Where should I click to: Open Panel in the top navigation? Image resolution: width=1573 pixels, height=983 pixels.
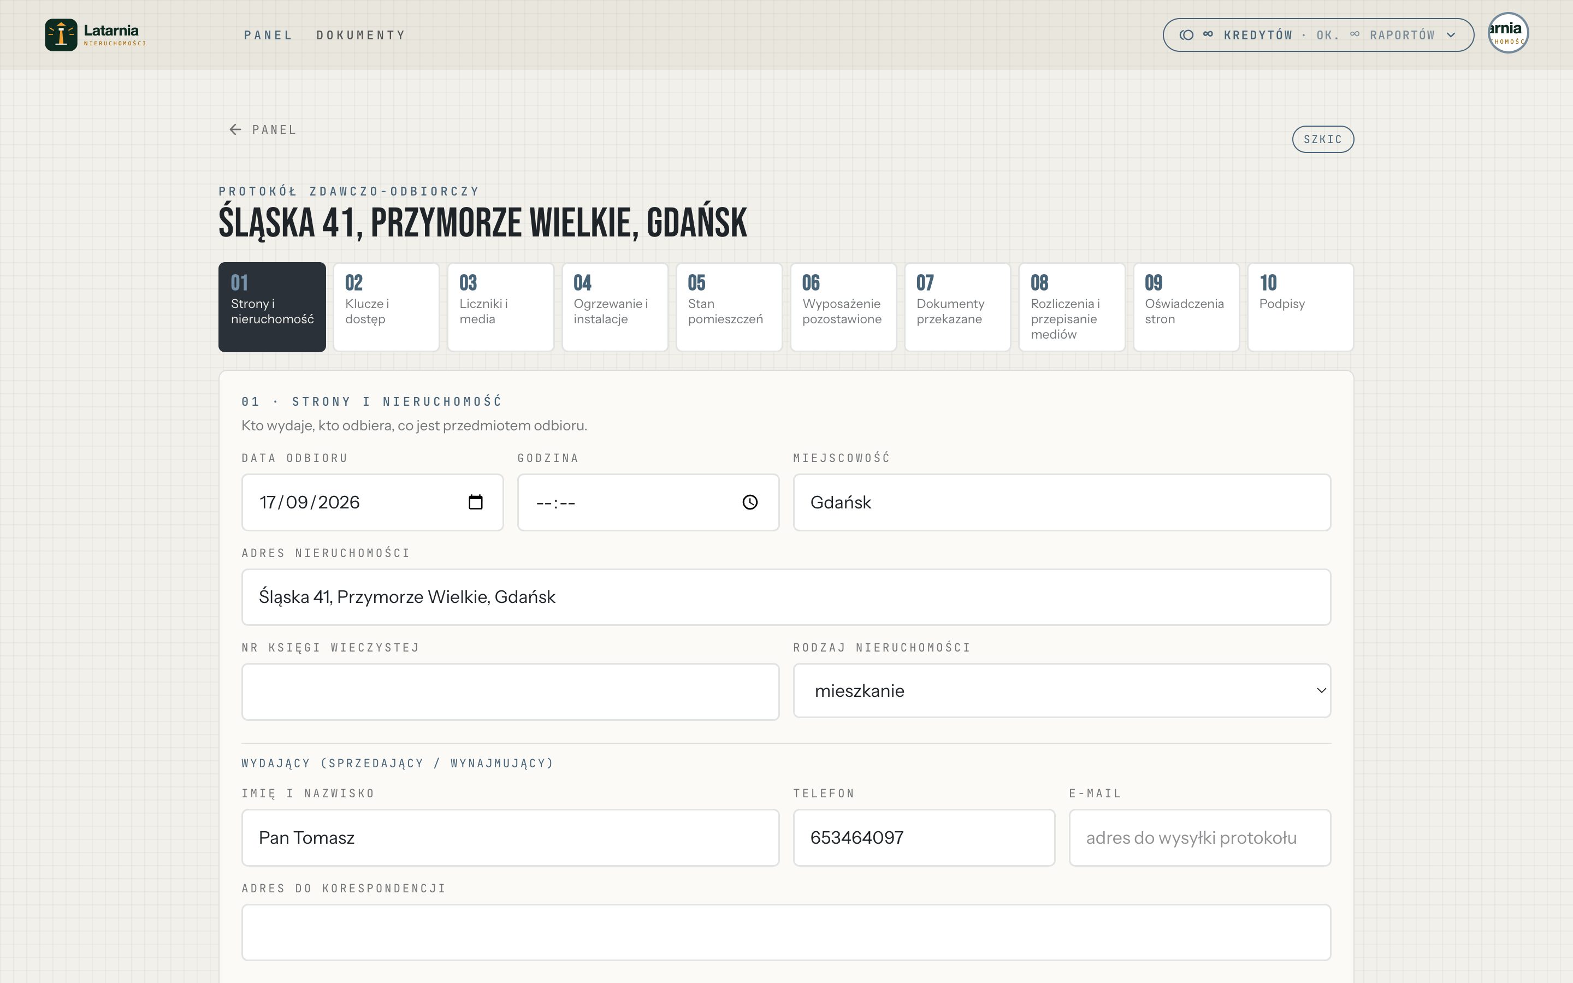click(x=268, y=35)
